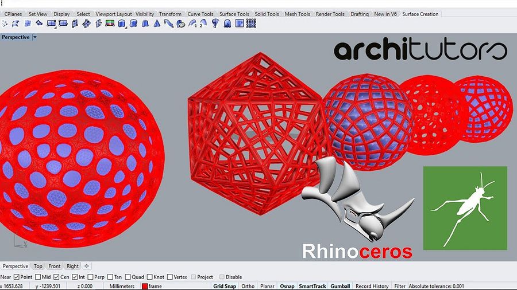Toggle Record History in the status bar

click(x=372, y=286)
